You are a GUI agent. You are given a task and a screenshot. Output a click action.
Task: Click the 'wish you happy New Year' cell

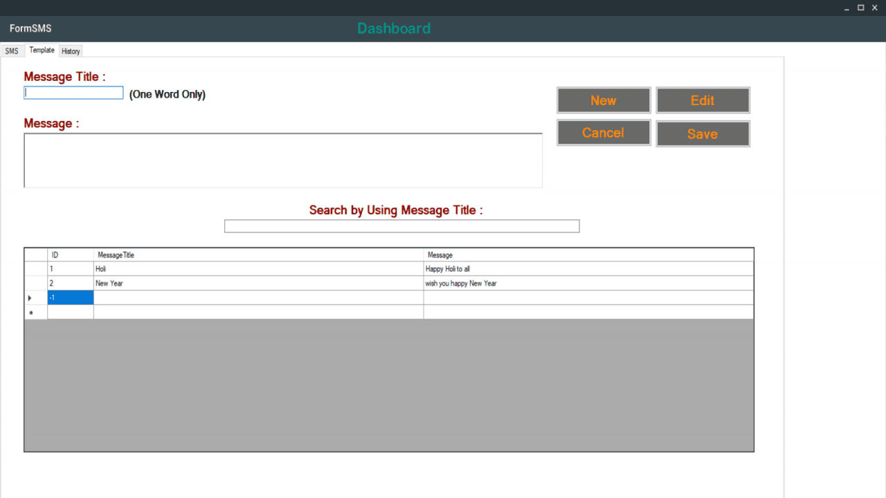tap(588, 284)
